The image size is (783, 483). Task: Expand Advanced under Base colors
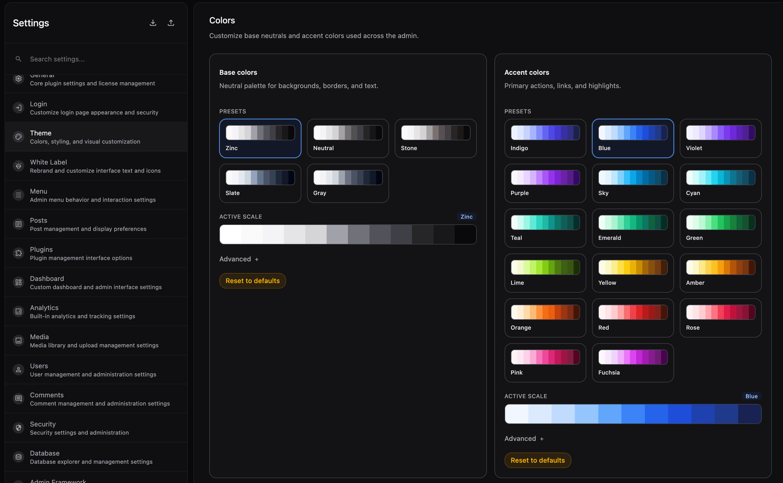coord(239,259)
